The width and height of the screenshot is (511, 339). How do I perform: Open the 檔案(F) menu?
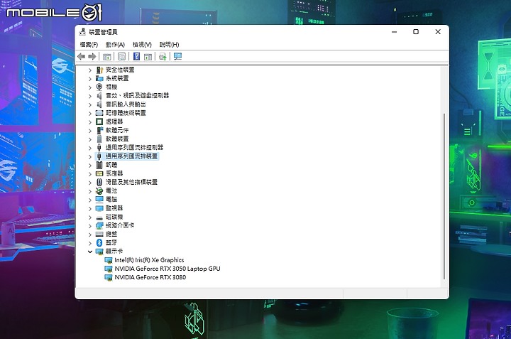point(89,45)
